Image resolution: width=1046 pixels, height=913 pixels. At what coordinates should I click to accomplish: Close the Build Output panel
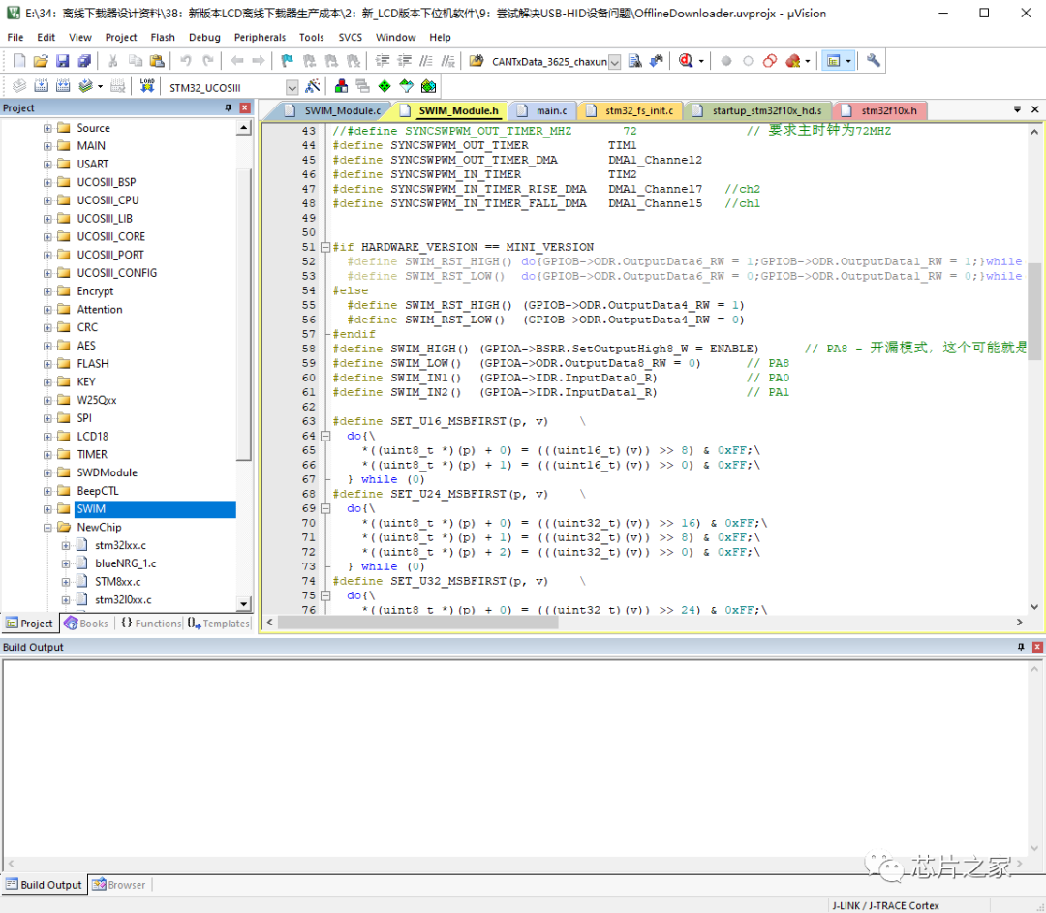click(1037, 647)
